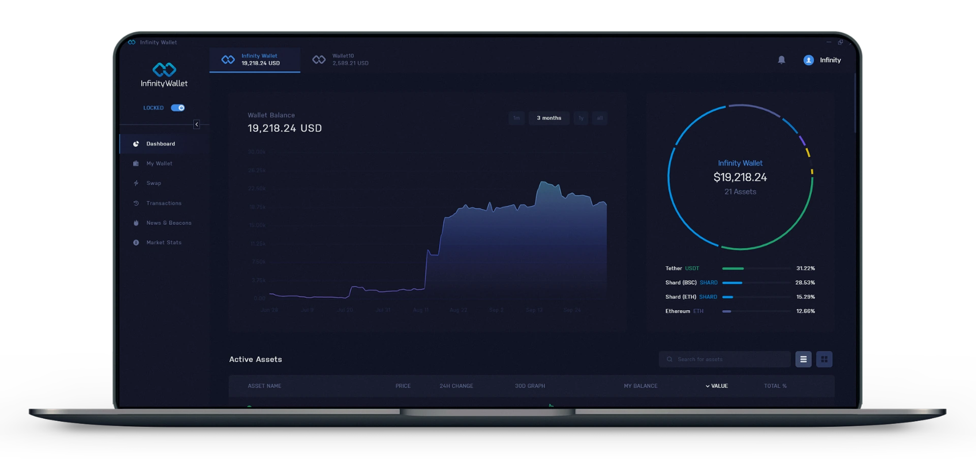Click the Wallet10 infinity logo icon

(x=319, y=60)
